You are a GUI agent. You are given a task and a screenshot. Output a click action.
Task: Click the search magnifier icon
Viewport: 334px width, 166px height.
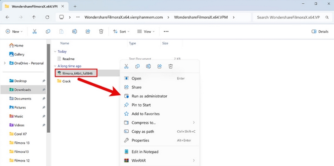coord(327,17)
